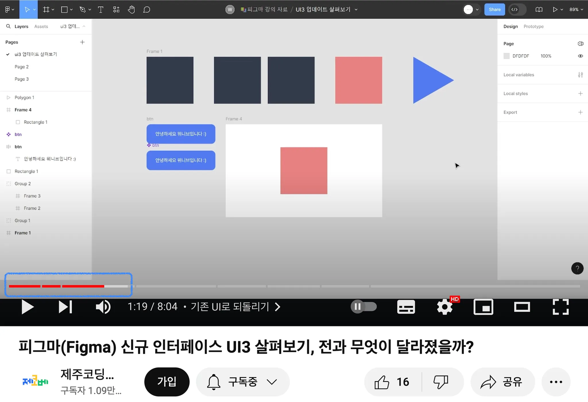Open the file name dropdown chevron
The image size is (588, 402).
[356, 10]
